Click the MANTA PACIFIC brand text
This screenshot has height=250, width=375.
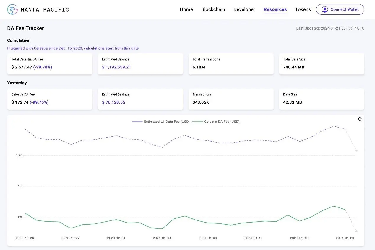pos(45,10)
